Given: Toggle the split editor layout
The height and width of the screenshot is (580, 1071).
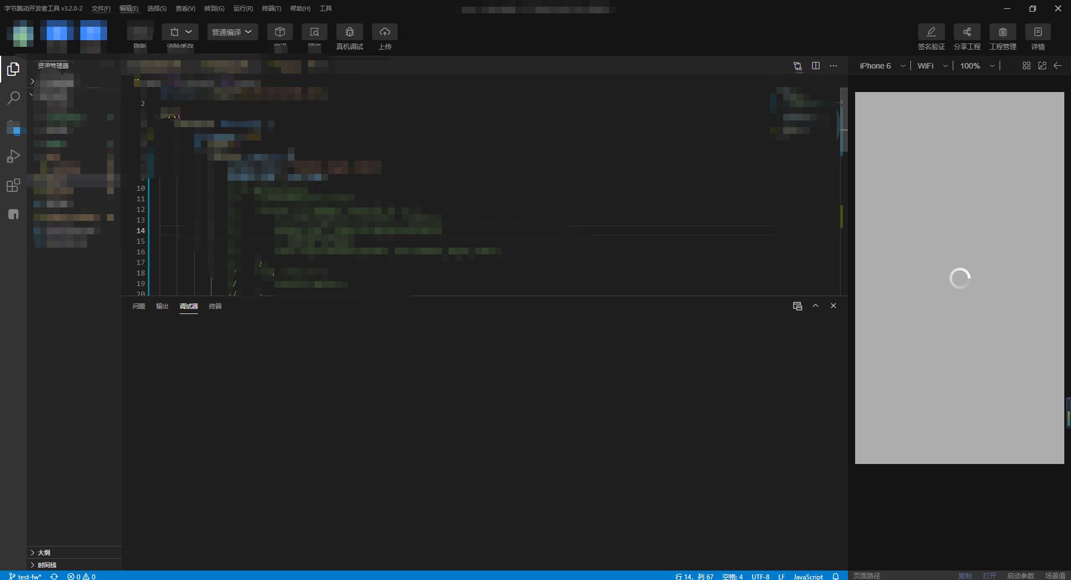Looking at the screenshot, I should [x=816, y=66].
